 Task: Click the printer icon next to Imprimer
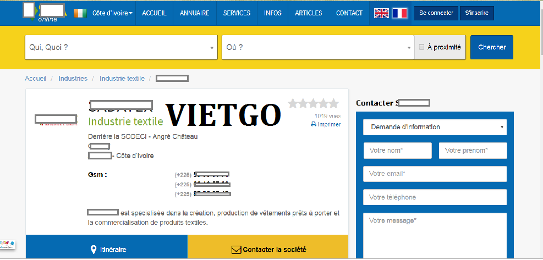click(x=314, y=124)
